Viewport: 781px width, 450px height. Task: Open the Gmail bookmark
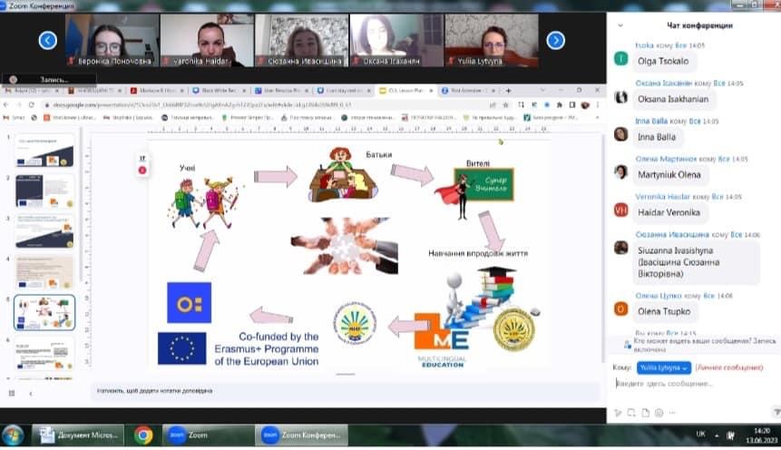click(14, 118)
